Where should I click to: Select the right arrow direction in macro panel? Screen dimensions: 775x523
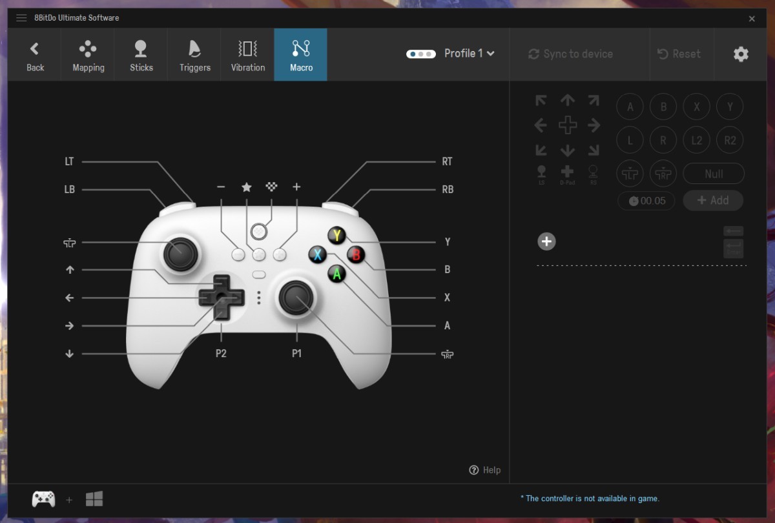tap(594, 125)
